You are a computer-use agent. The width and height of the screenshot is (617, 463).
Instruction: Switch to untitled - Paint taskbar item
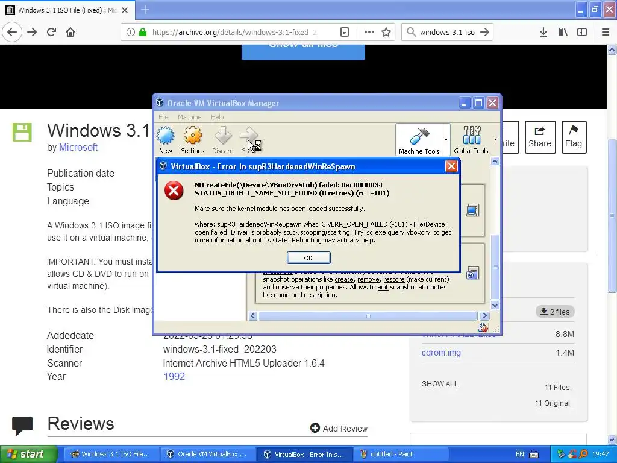[x=401, y=454]
